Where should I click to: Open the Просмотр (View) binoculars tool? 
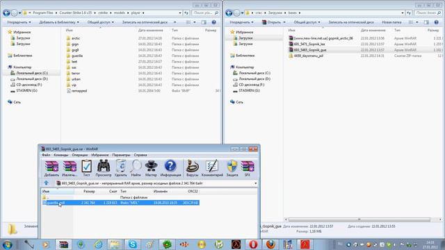104,168
